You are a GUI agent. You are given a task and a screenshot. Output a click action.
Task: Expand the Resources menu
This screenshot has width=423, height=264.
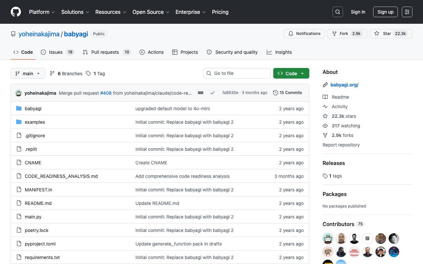tap(111, 12)
